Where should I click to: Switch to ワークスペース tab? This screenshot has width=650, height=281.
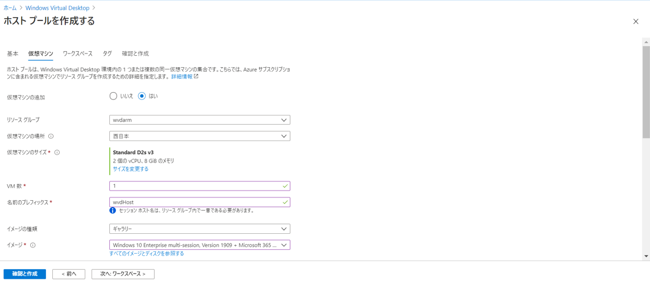[x=77, y=53]
